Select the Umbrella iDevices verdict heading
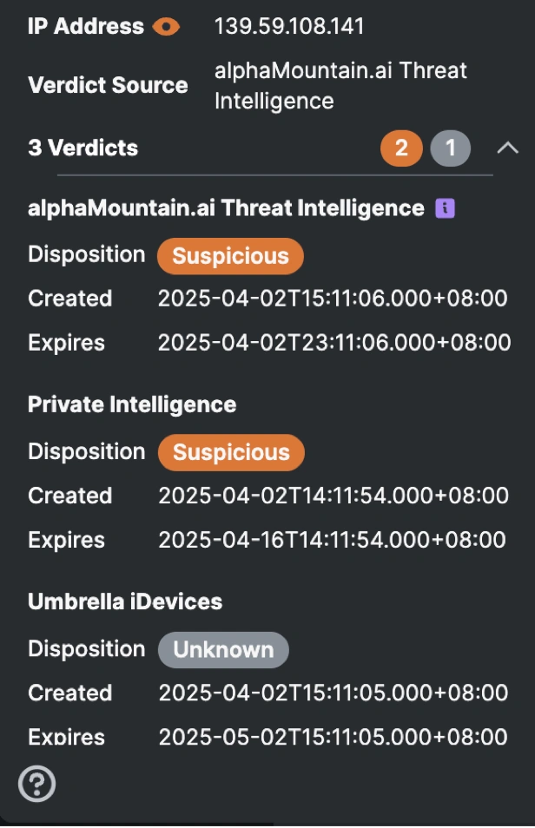The image size is (535, 828). tap(109, 601)
